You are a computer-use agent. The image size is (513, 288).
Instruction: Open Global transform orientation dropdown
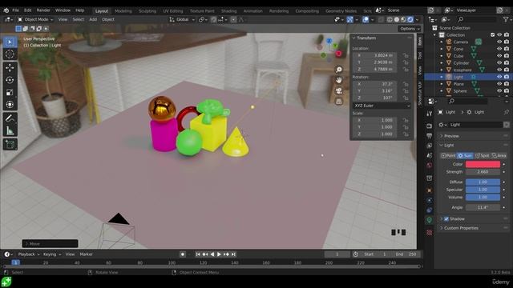tap(182, 19)
